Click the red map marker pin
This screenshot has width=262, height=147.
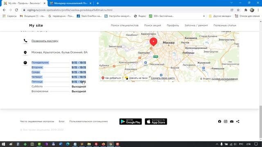(x=154, y=42)
